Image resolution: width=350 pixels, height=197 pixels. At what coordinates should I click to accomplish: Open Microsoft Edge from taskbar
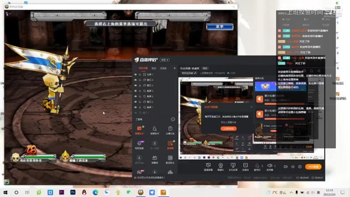[x=95, y=192]
